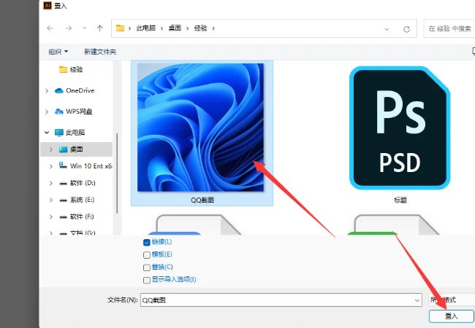
Task: Expand the WPS网盘 tree node
Action: point(47,112)
